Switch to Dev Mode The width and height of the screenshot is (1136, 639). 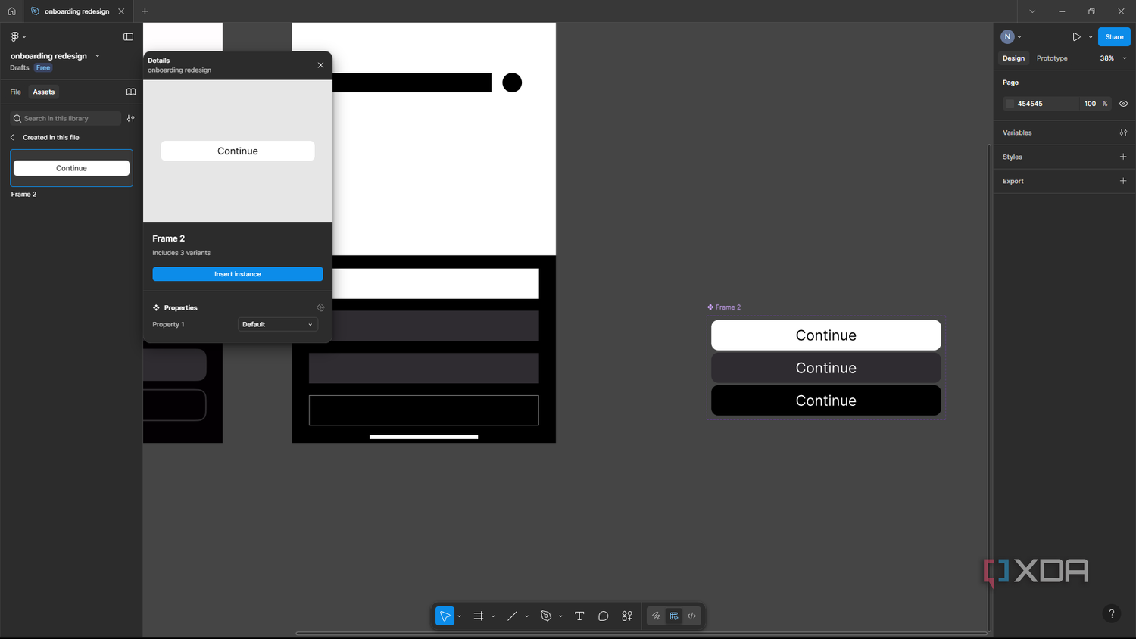691,616
